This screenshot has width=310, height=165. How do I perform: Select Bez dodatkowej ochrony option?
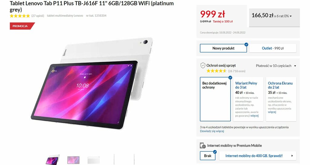[x=215, y=99]
